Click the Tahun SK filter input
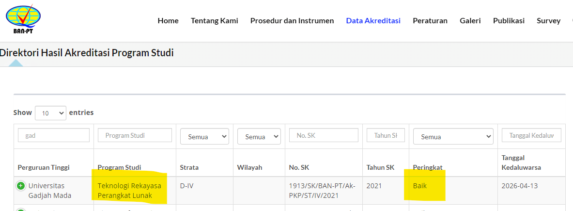Viewport: 573px width, 211px height. click(x=386, y=135)
